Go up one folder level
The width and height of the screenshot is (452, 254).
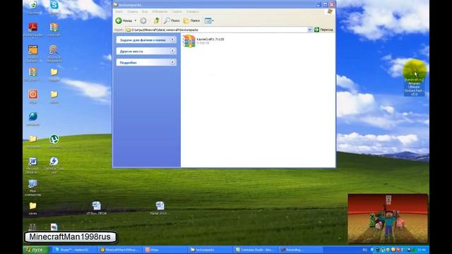[157, 20]
